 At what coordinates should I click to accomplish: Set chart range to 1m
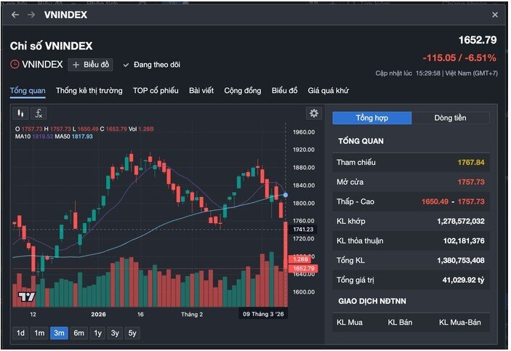click(39, 333)
